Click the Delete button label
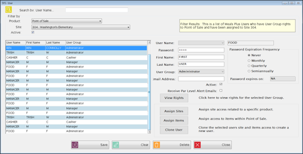Image resolution: width=303 pixels, height=154 pixels. click(184, 145)
